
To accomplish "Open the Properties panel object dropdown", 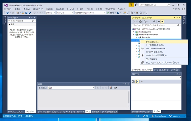I will pos(180,78).
